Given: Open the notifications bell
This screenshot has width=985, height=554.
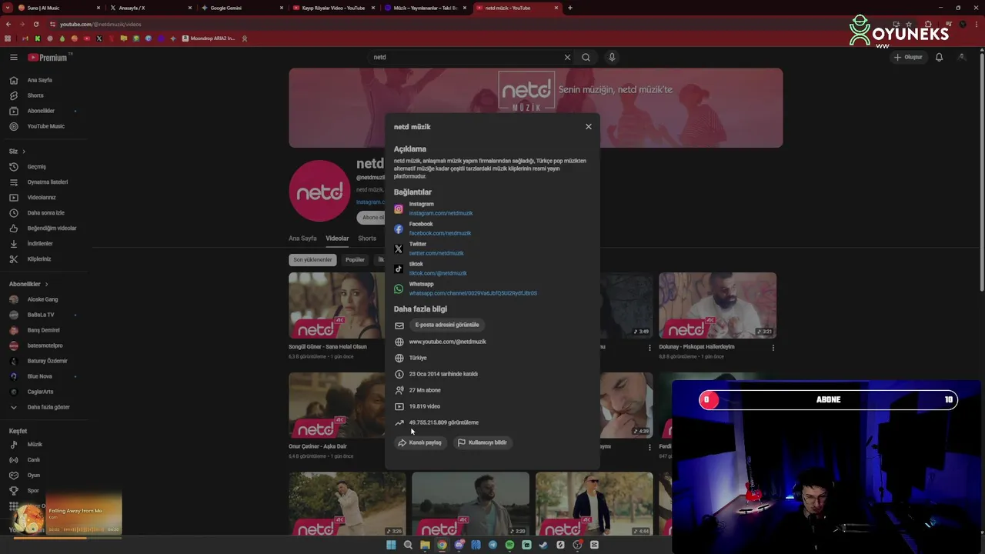Looking at the screenshot, I should (x=939, y=57).
